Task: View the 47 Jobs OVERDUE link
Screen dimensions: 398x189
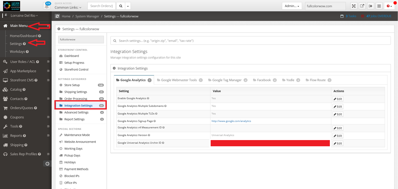Action: [x=379, y=16]
